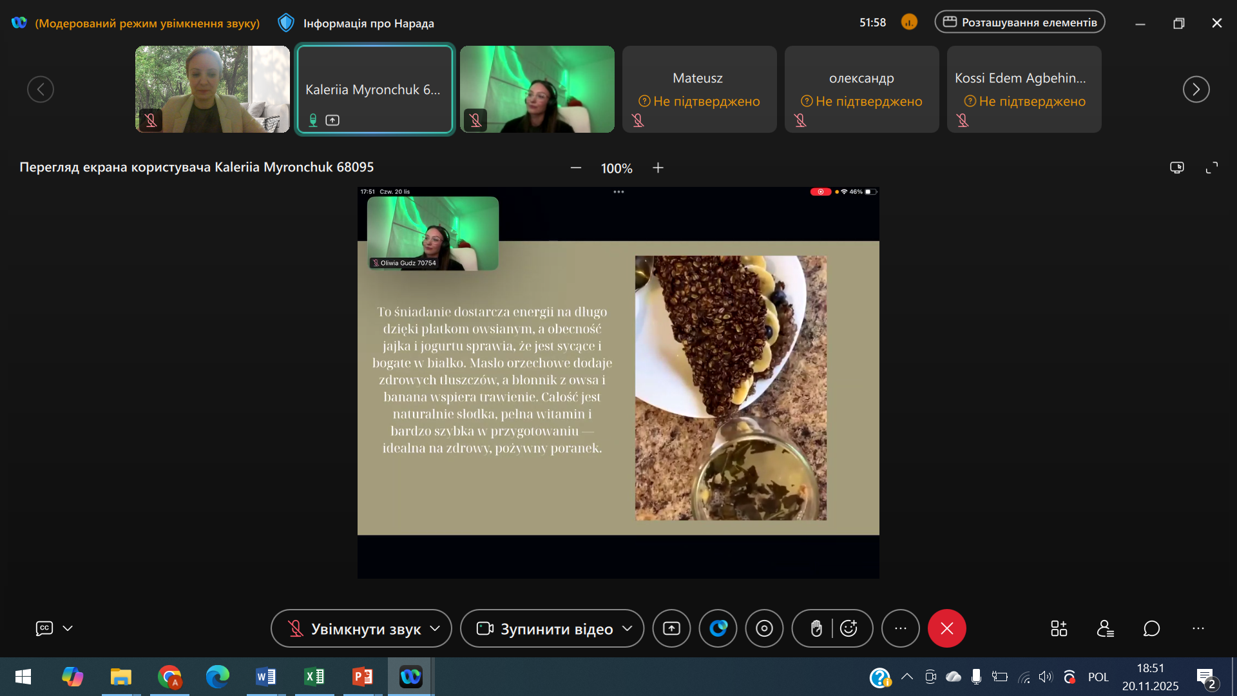Image resolution: width=1237 pixels, height=696 pixels.
Task: Open the reactions smiley icon
Action: [849, 628]
